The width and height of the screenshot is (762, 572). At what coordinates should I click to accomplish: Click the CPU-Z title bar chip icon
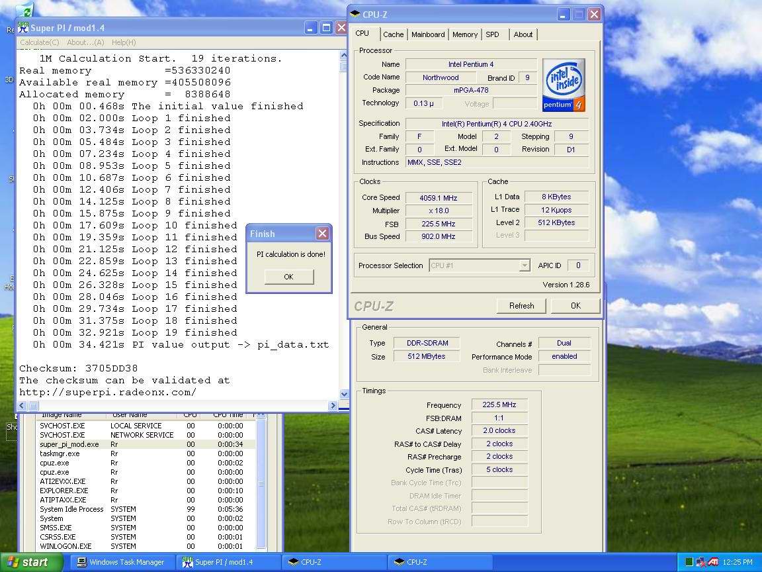(355, 14)
